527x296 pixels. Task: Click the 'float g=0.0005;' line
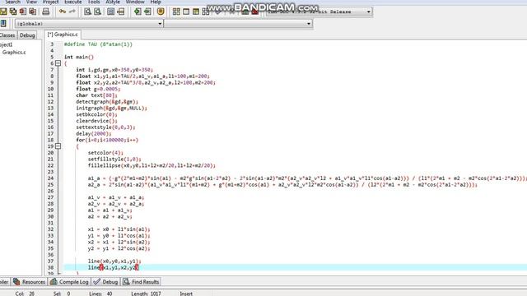click(98, 89)
